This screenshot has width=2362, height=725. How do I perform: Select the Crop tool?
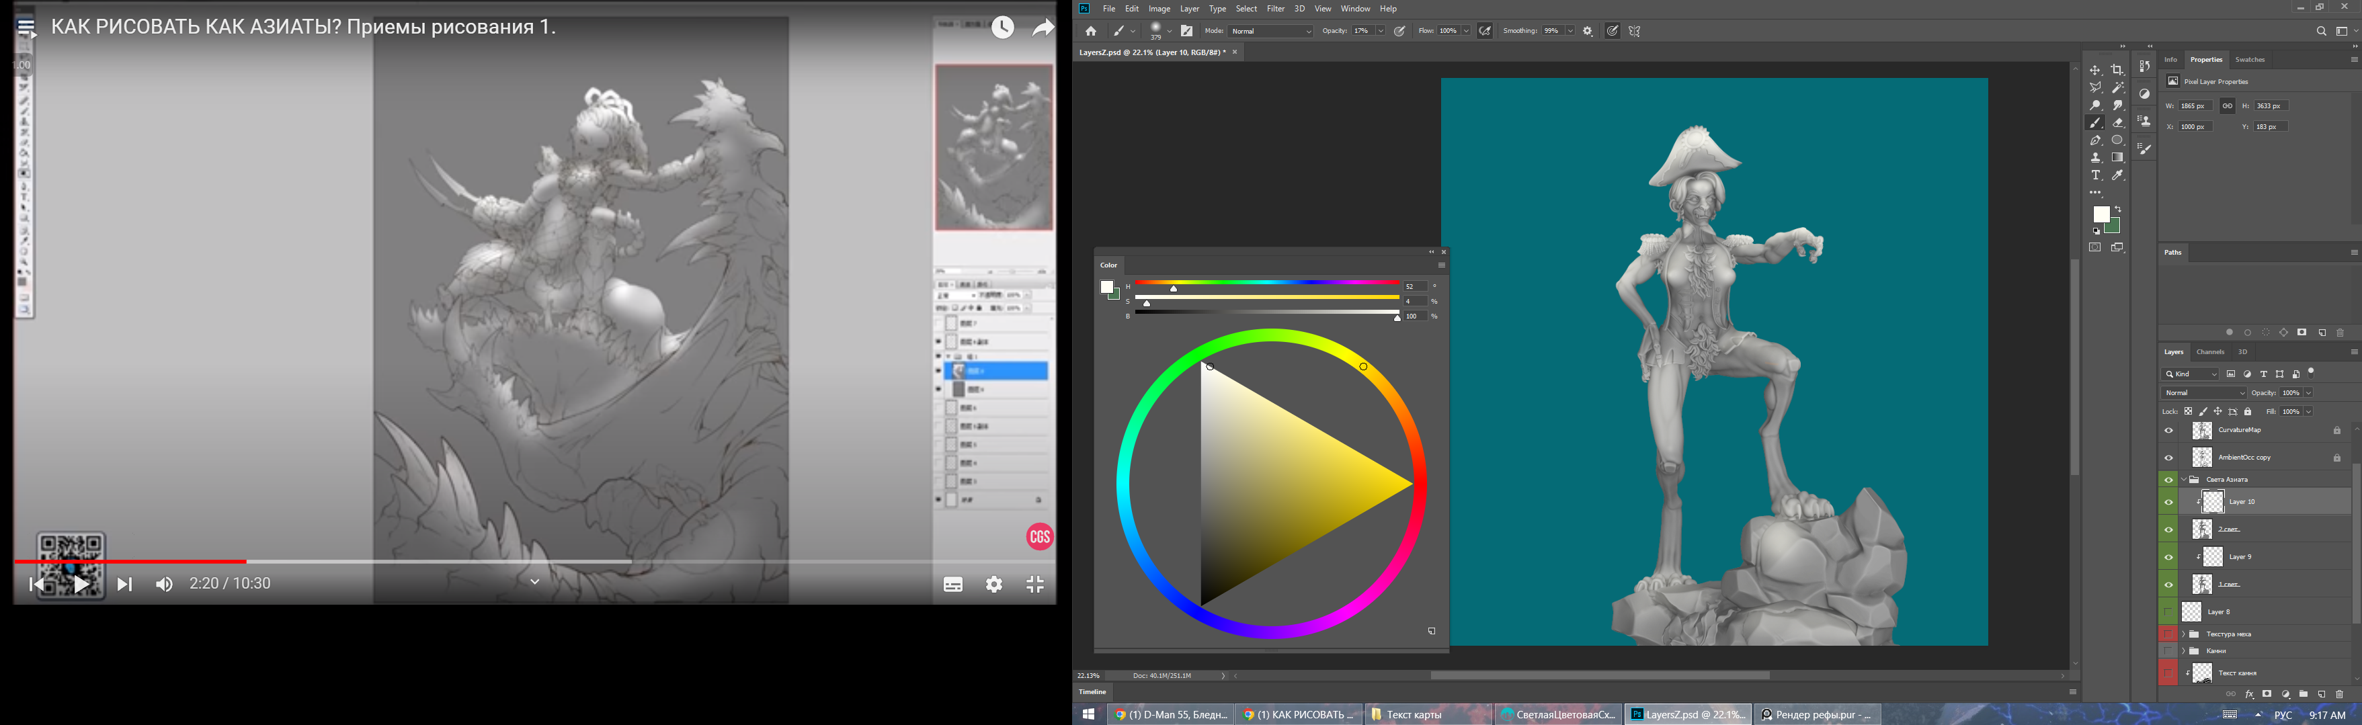click(2117, 71)
